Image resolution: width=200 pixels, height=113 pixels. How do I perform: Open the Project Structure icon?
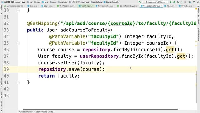coord(190,2)
